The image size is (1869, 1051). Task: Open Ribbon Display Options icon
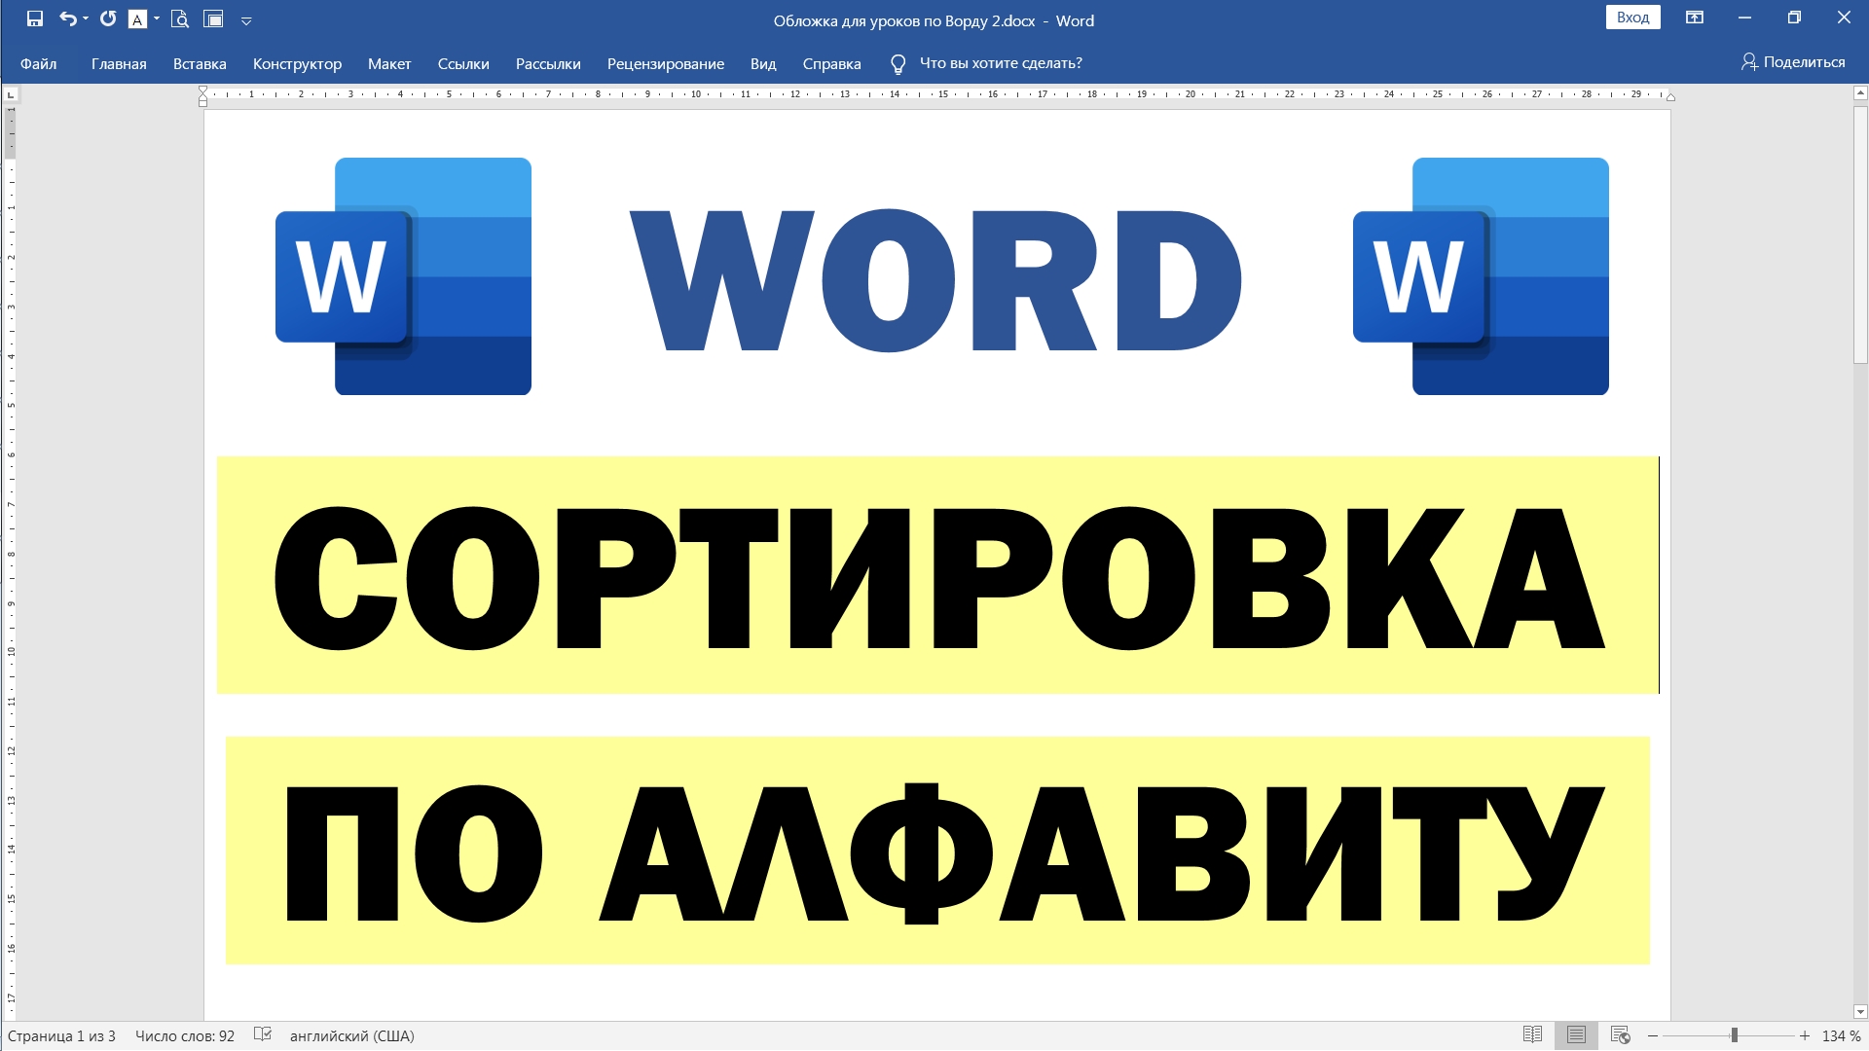pos(1695,18)
